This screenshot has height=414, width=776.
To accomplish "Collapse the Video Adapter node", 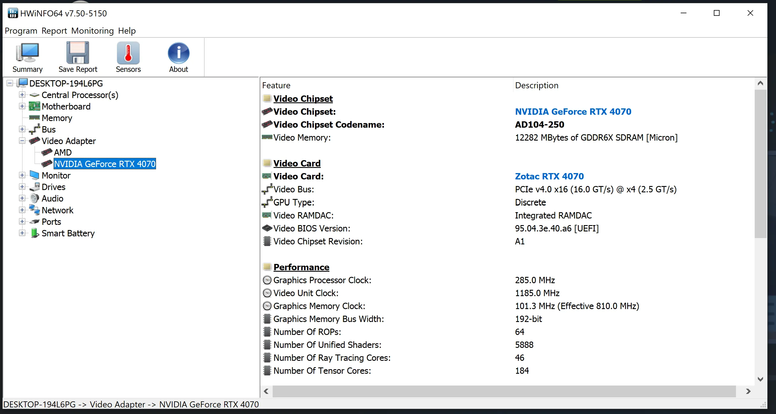I will click(x=22, y=141).
